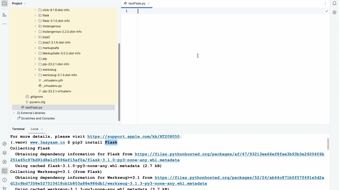
Task: Click the green inspection checkmark indicator
Action: click(327, 11)
